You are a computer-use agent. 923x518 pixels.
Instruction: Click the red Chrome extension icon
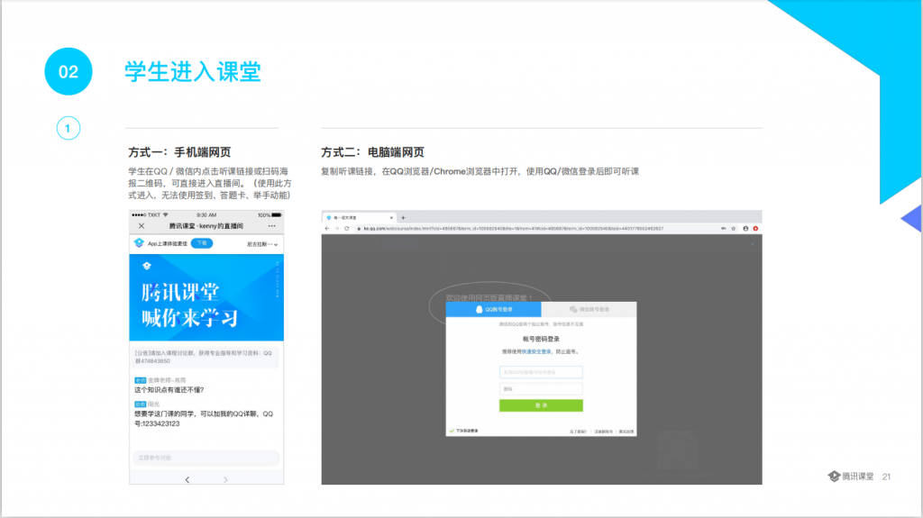point(755,229)
